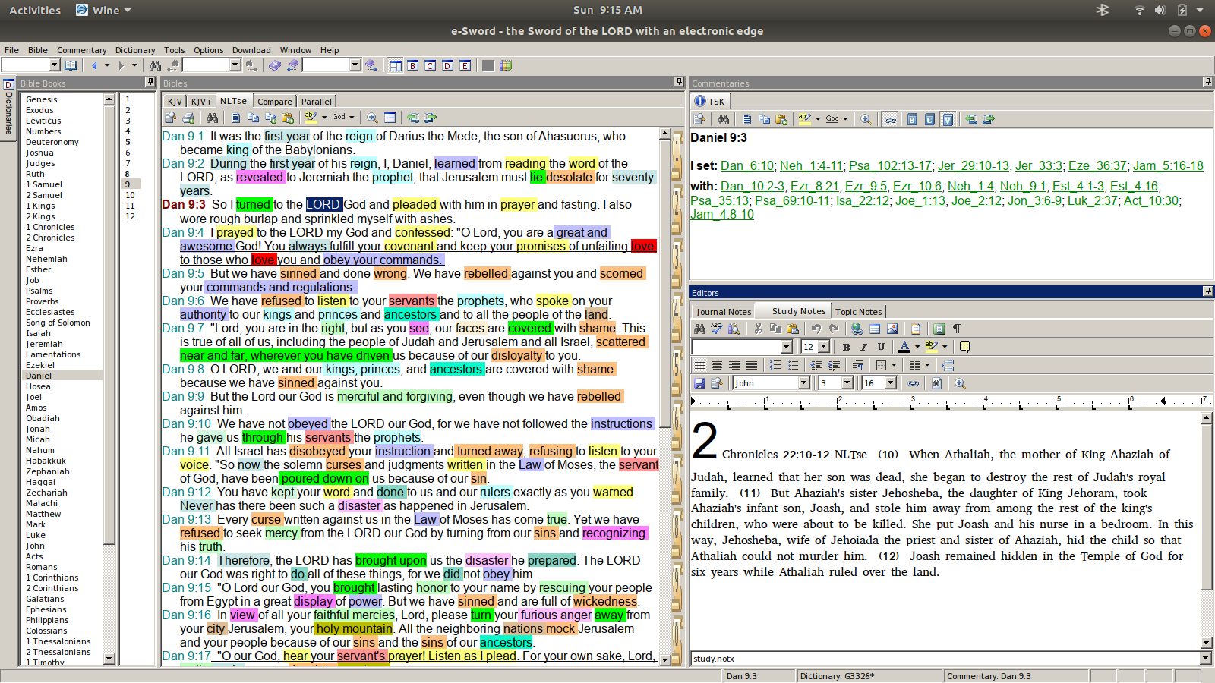This screenshot has height=683, width=1215.
Task: Toggle the link sync button in Commentaries toolbar
Action: click(x=890, y=119)
